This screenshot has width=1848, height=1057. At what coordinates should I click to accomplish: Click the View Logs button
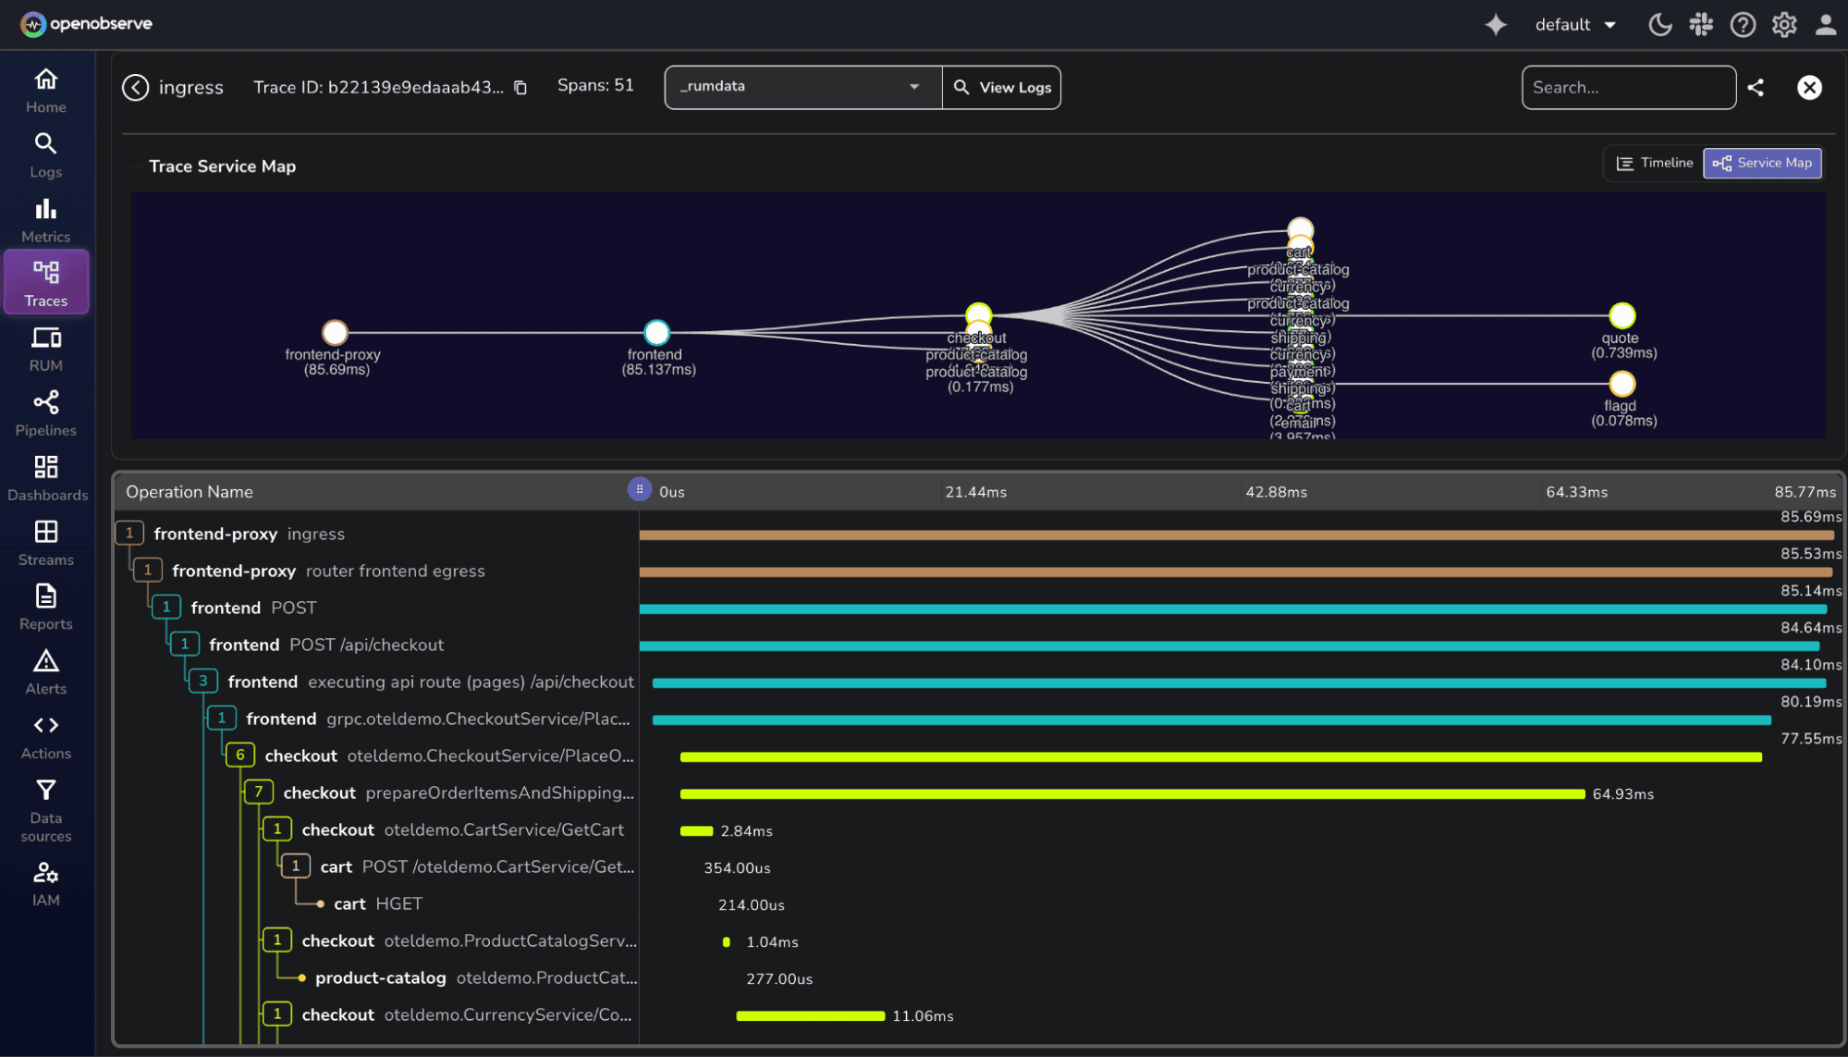[x=1001, y=87]
